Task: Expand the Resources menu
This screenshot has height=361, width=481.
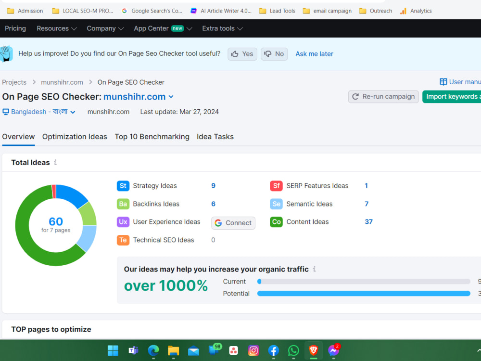Action: 56,28
